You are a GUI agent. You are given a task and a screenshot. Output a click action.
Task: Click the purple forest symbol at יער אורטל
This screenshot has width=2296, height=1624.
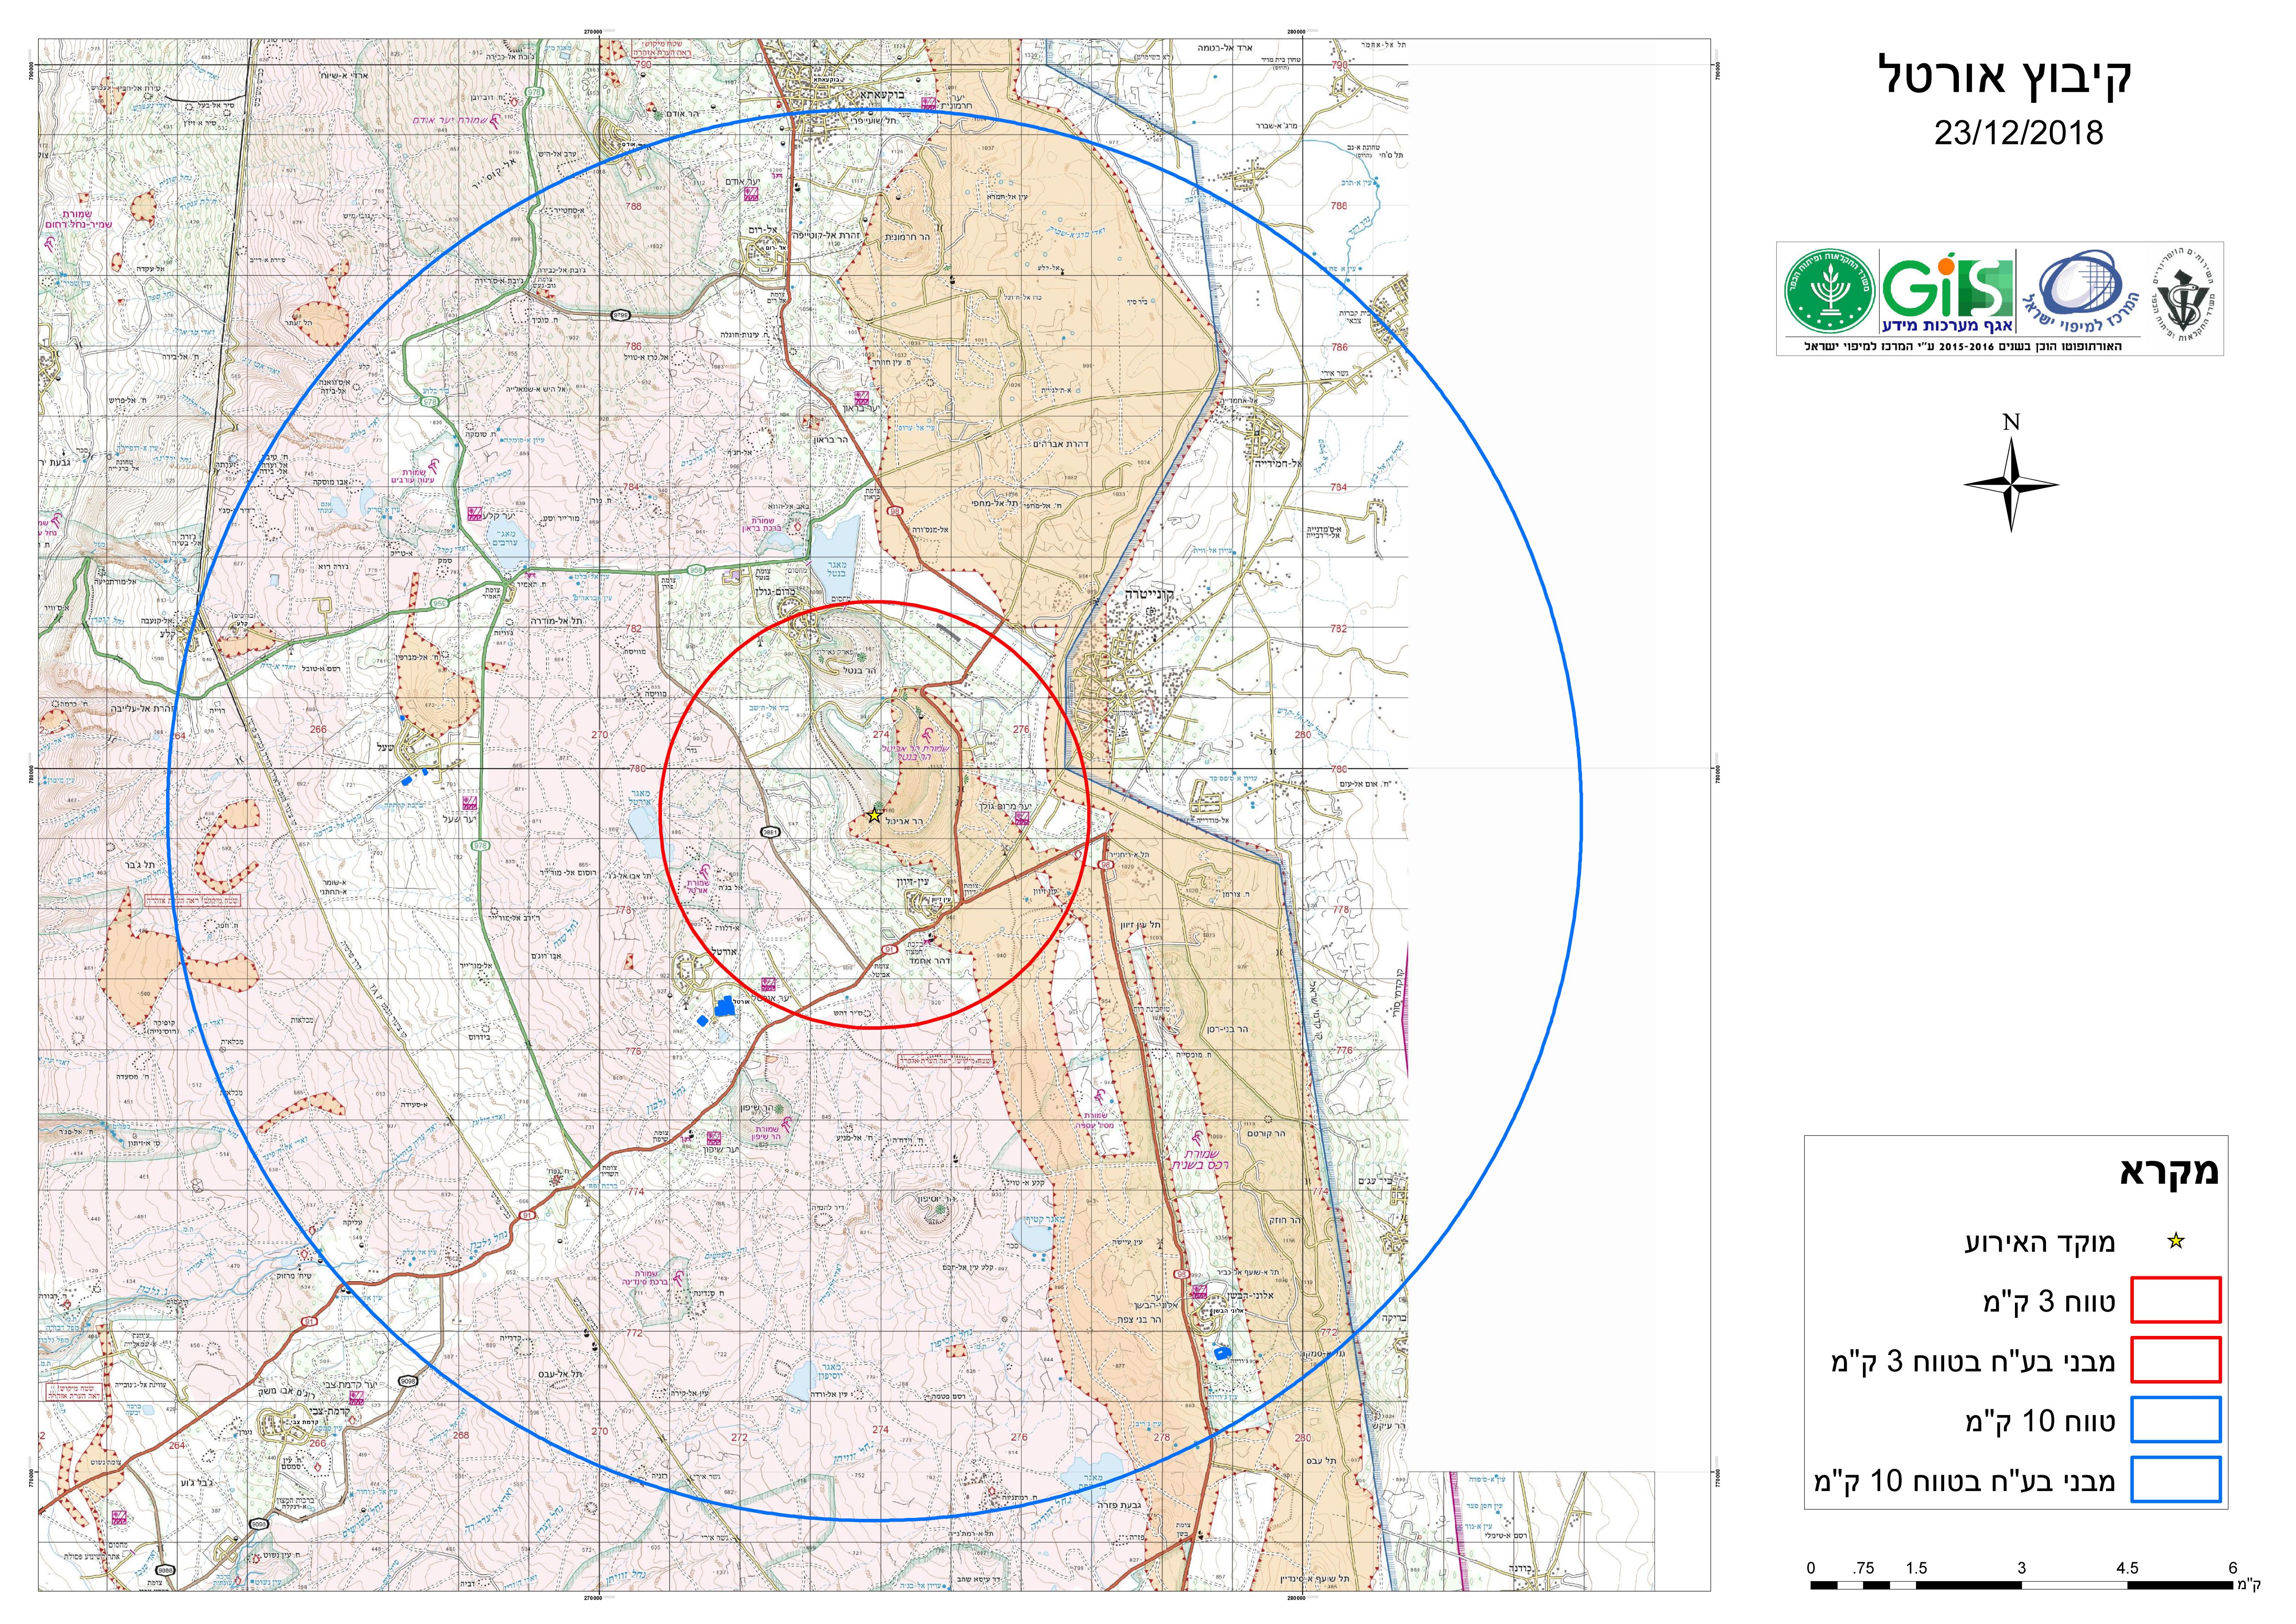[767, 984]
